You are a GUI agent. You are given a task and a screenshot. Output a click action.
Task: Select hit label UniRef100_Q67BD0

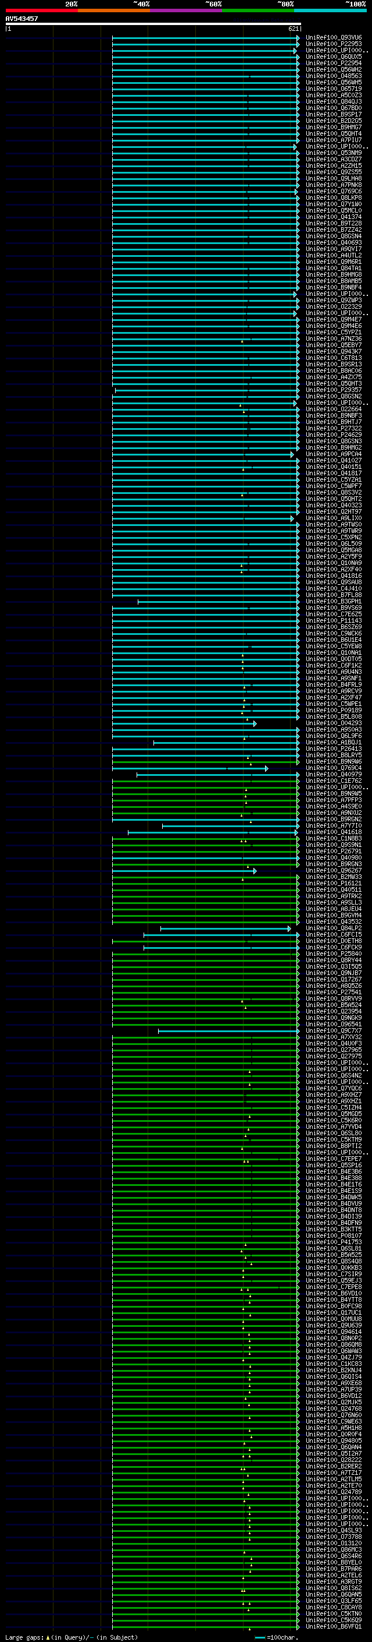[334, 108]
